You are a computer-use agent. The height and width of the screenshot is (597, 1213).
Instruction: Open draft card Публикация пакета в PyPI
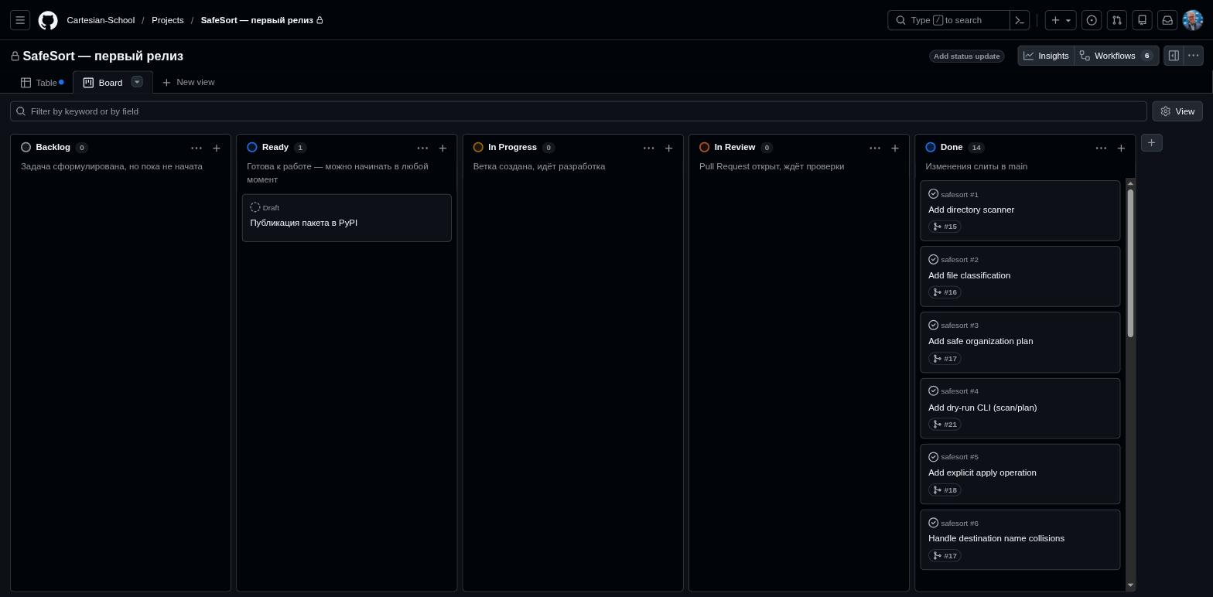(303, 223)
